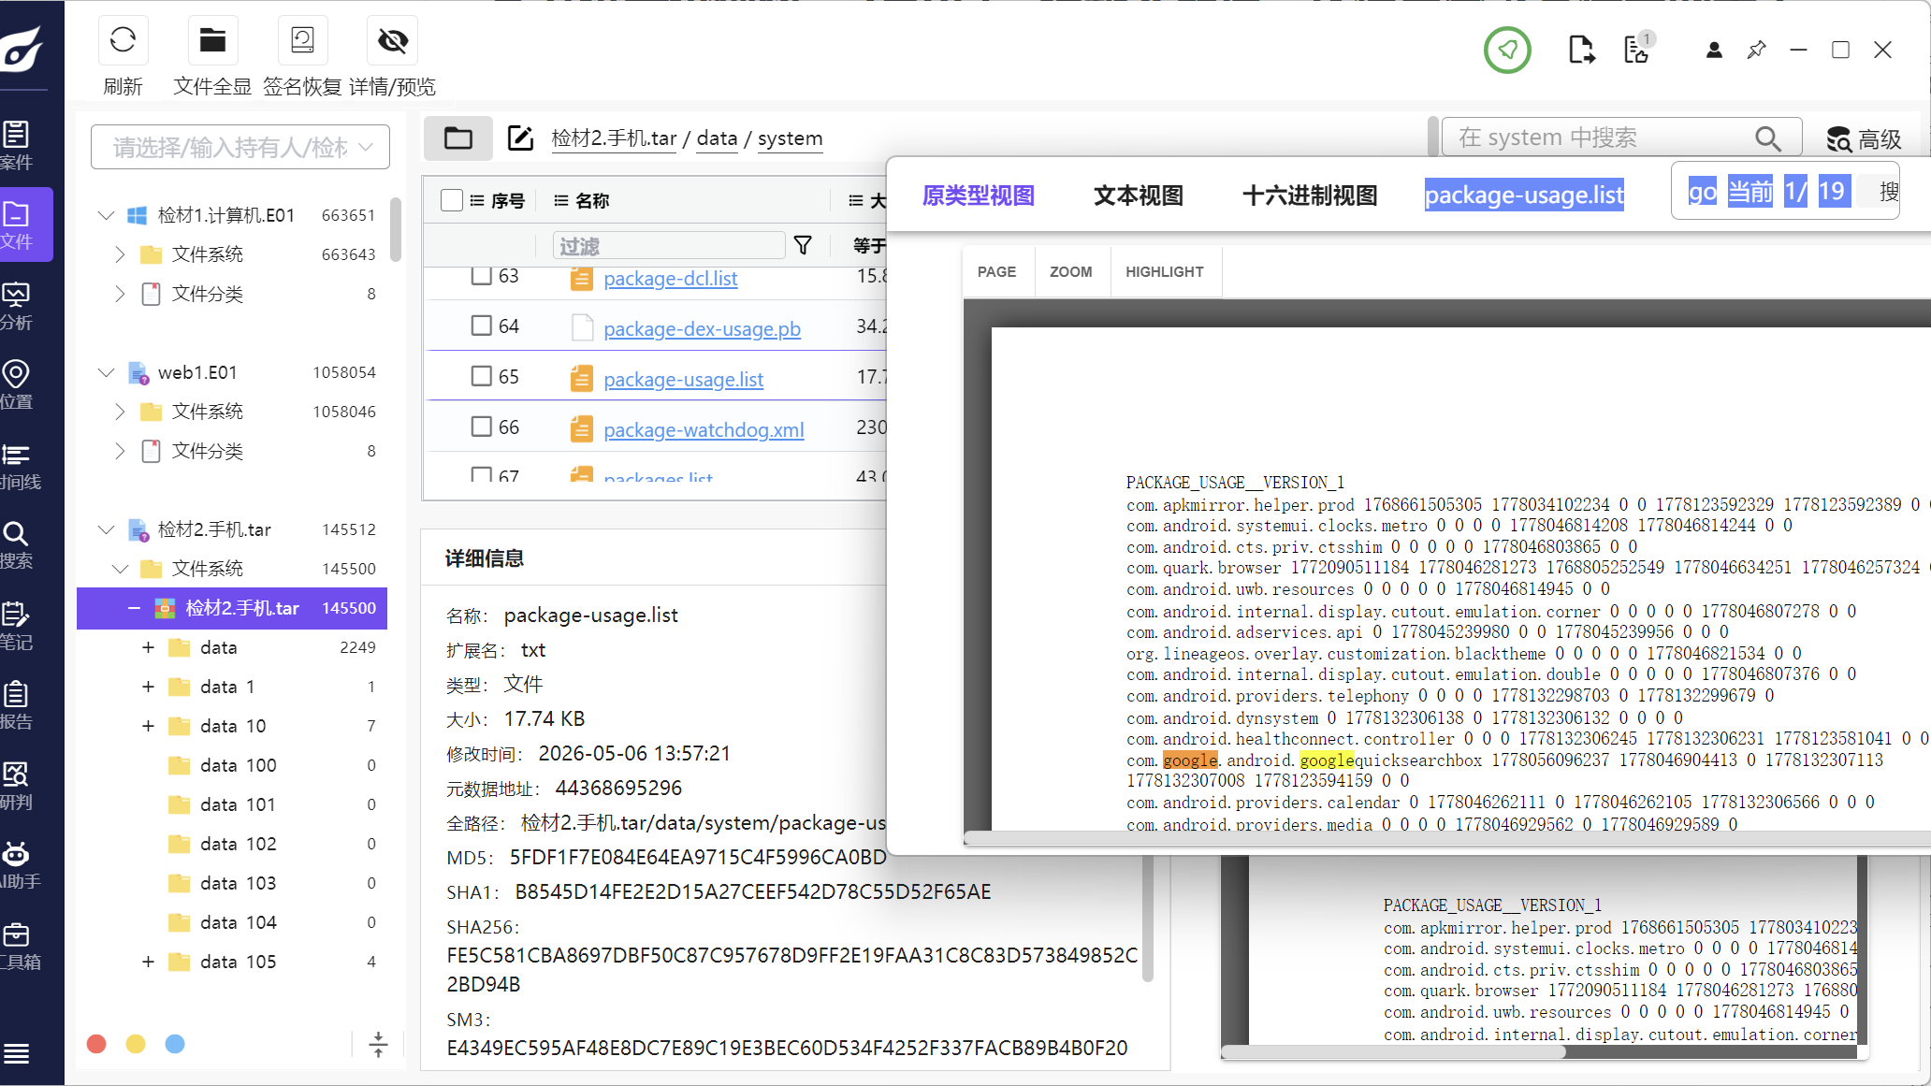
Task: Open the task list icon with badge
Action: pos(1638,49)
